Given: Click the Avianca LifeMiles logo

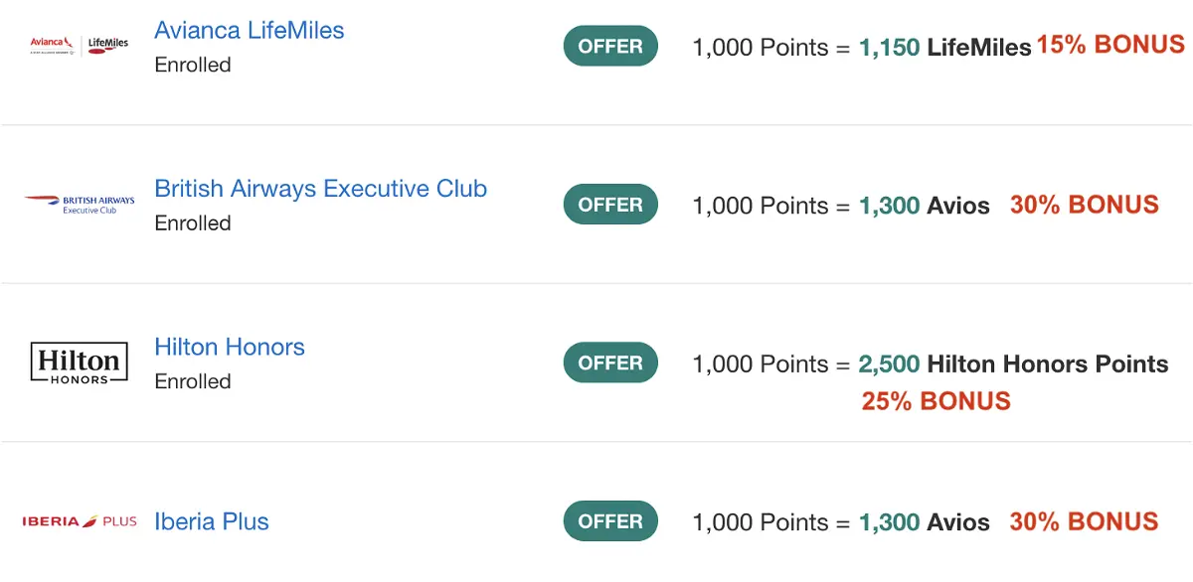Looking at the screenshot, I should 80,45.
